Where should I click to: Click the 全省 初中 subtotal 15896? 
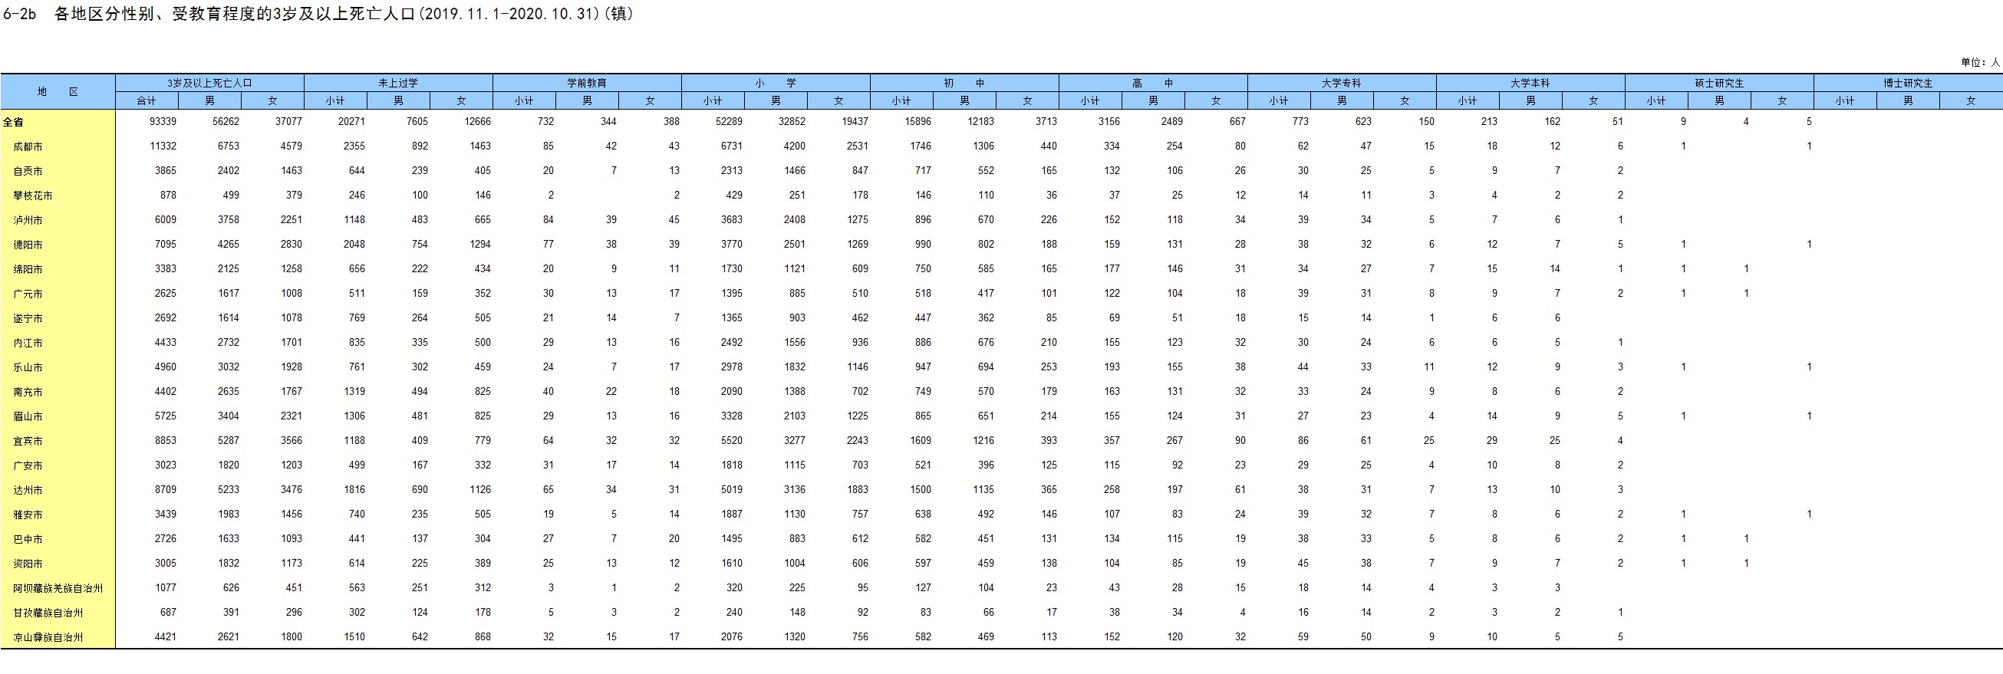click(x=918, y=121)
